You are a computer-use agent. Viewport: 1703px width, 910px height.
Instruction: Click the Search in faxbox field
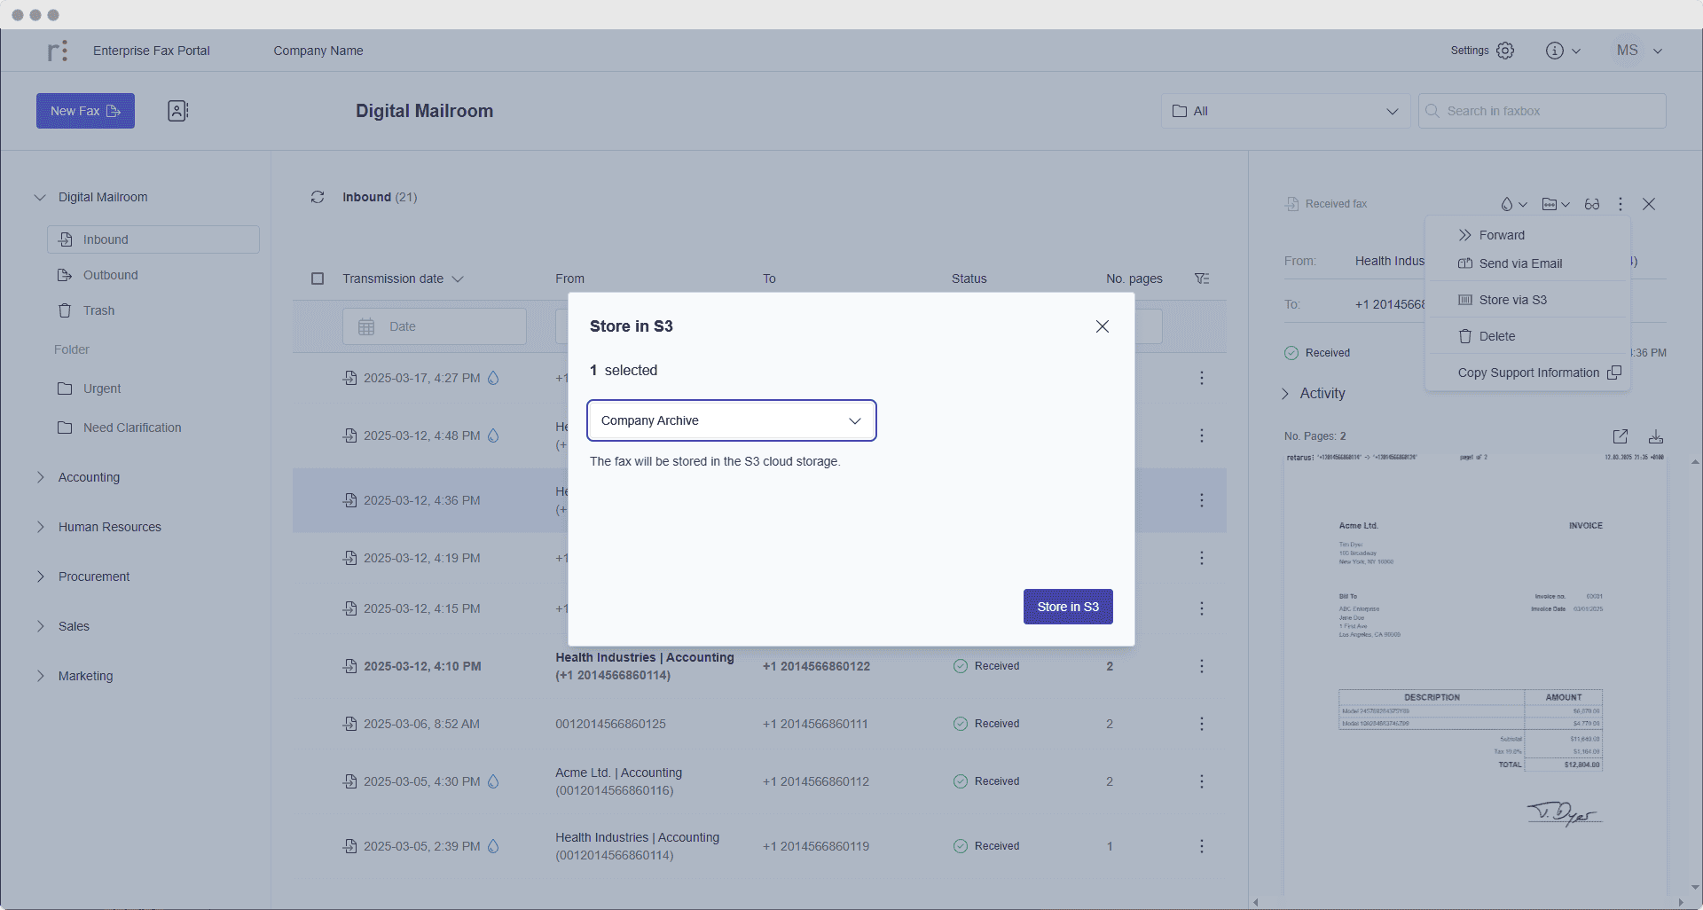click(1542, 111)
